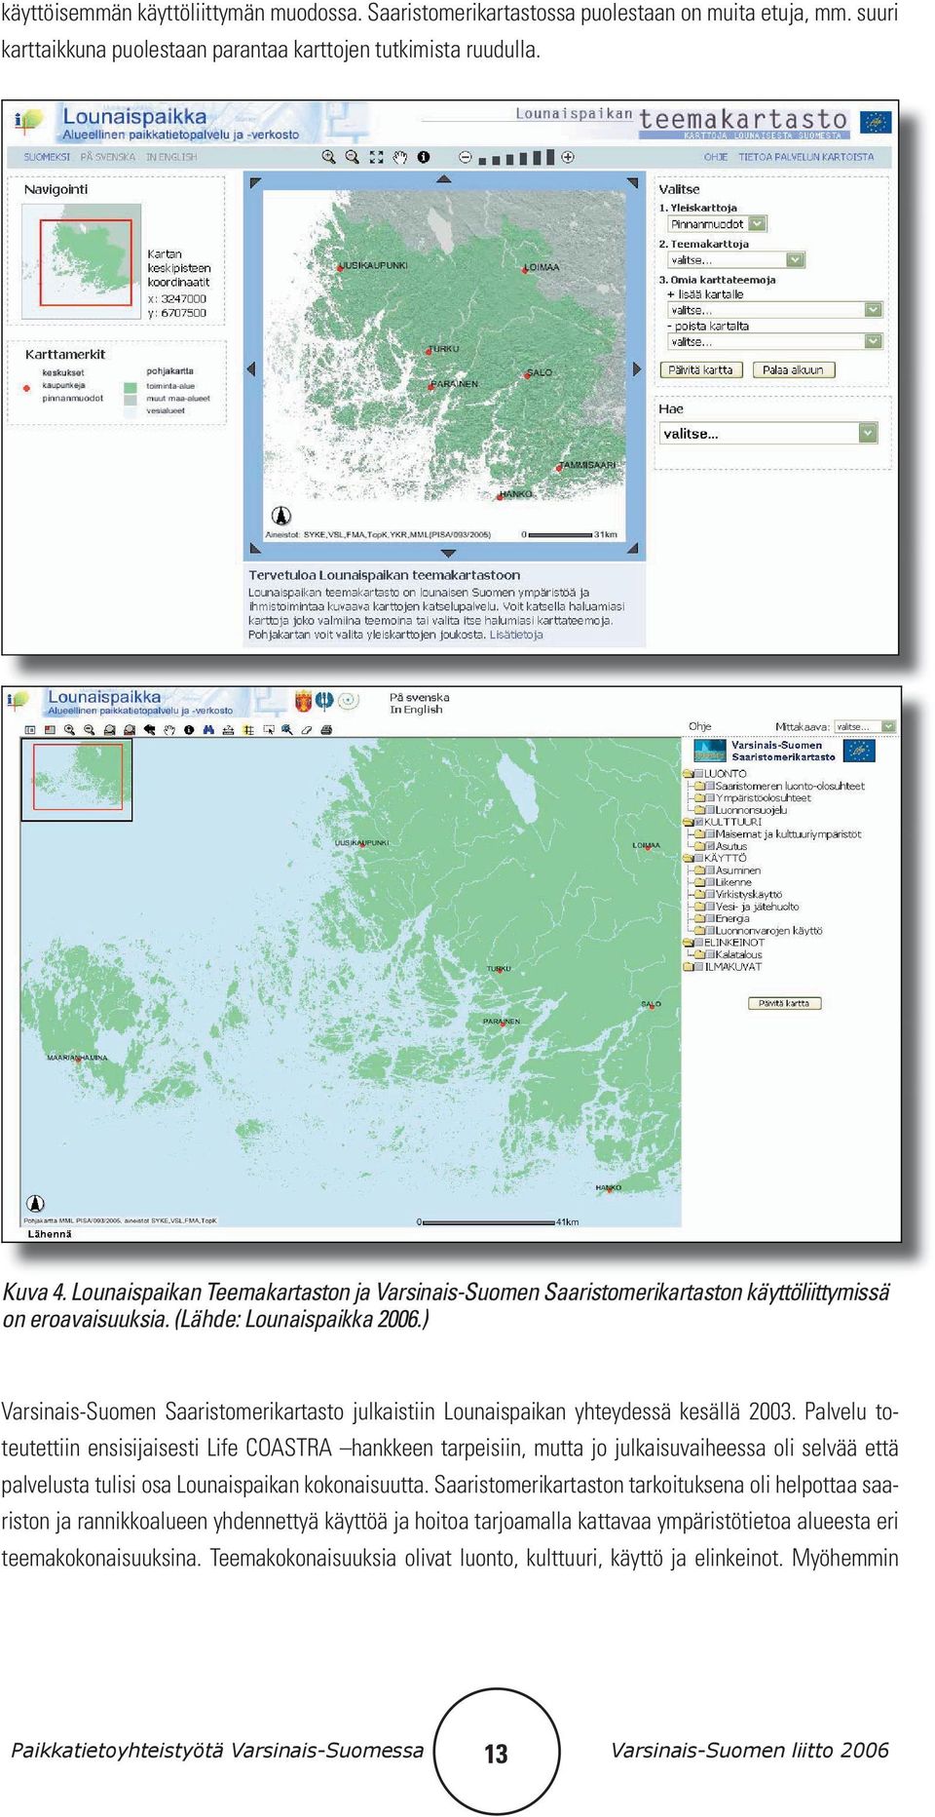Screen dimensions: 935x1817
Task: Open the poista kartalta dropdown
Action: click(775, 342)
